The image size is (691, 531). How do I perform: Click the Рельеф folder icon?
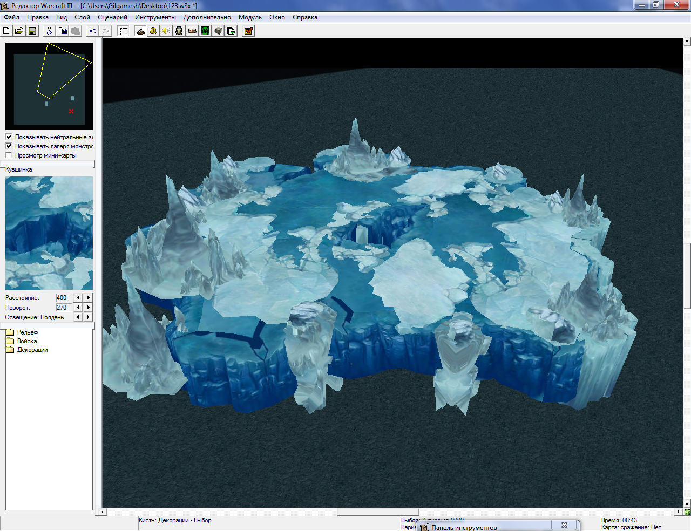tap(10, 332)
